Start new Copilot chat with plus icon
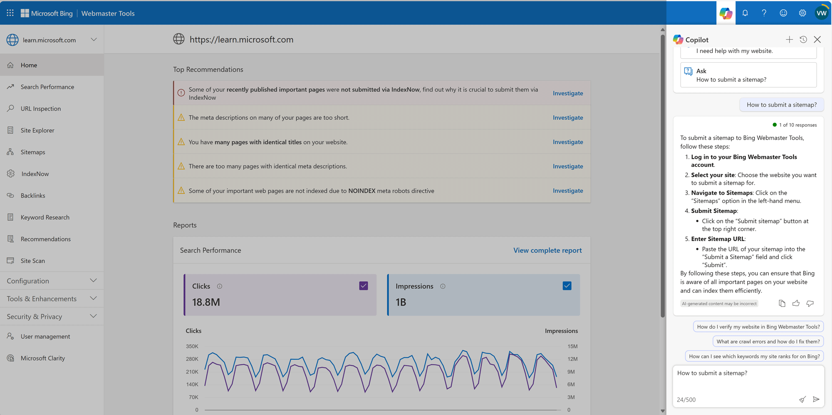Image resolution: width=832 pixels, height=415 pixels. pos(789,40)
